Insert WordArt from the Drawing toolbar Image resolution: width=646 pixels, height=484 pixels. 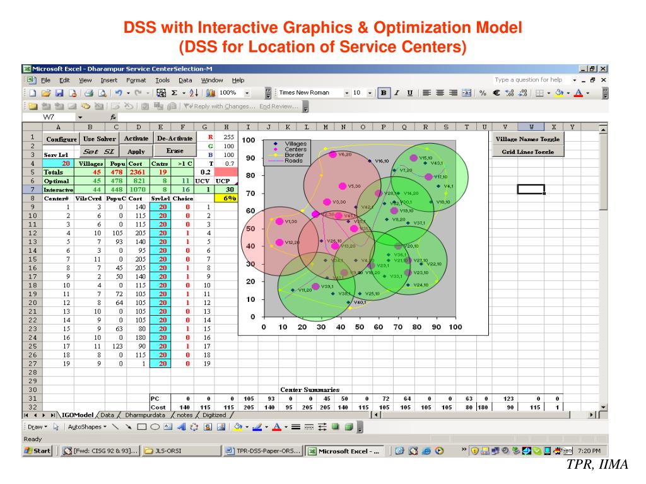tap(181, 427)
